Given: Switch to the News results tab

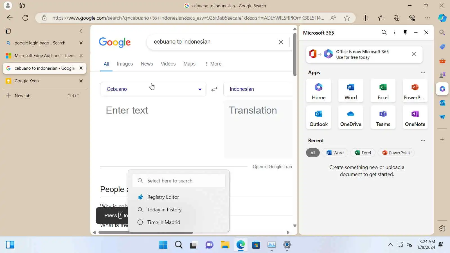Looking at the screenshot, I should tap(147, 64).
